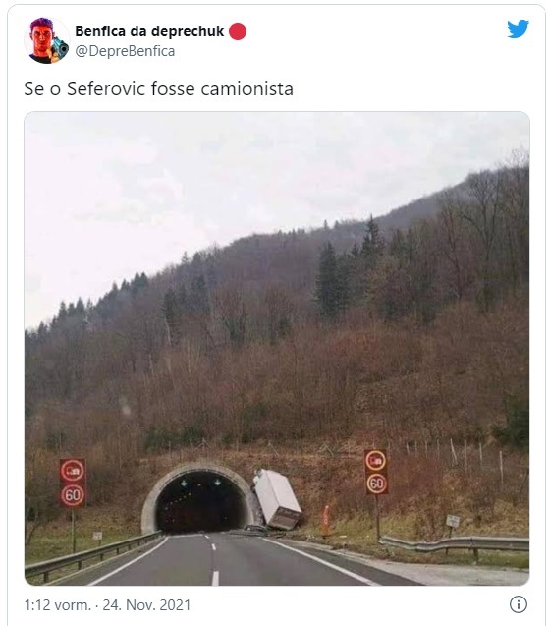Click the dark tunnel entrance in photo
Viewport: 547px width, 626px height.
pos(201,502)
